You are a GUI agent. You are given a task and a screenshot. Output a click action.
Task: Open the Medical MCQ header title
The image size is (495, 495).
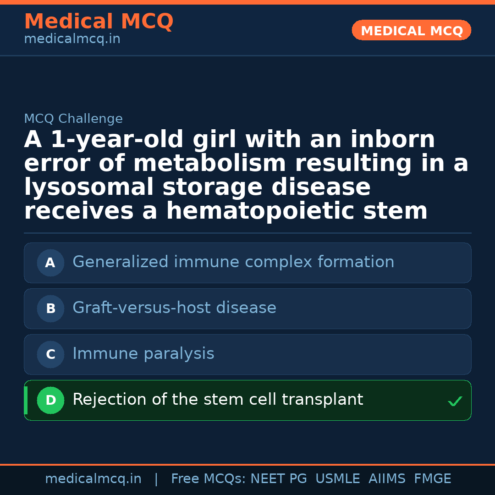pyautogui.click(x=99, y=22)
